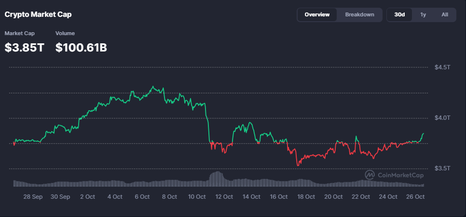Click the Market Cap label
The height and width of the screenshot is (217, 466).
pos(20,33)
